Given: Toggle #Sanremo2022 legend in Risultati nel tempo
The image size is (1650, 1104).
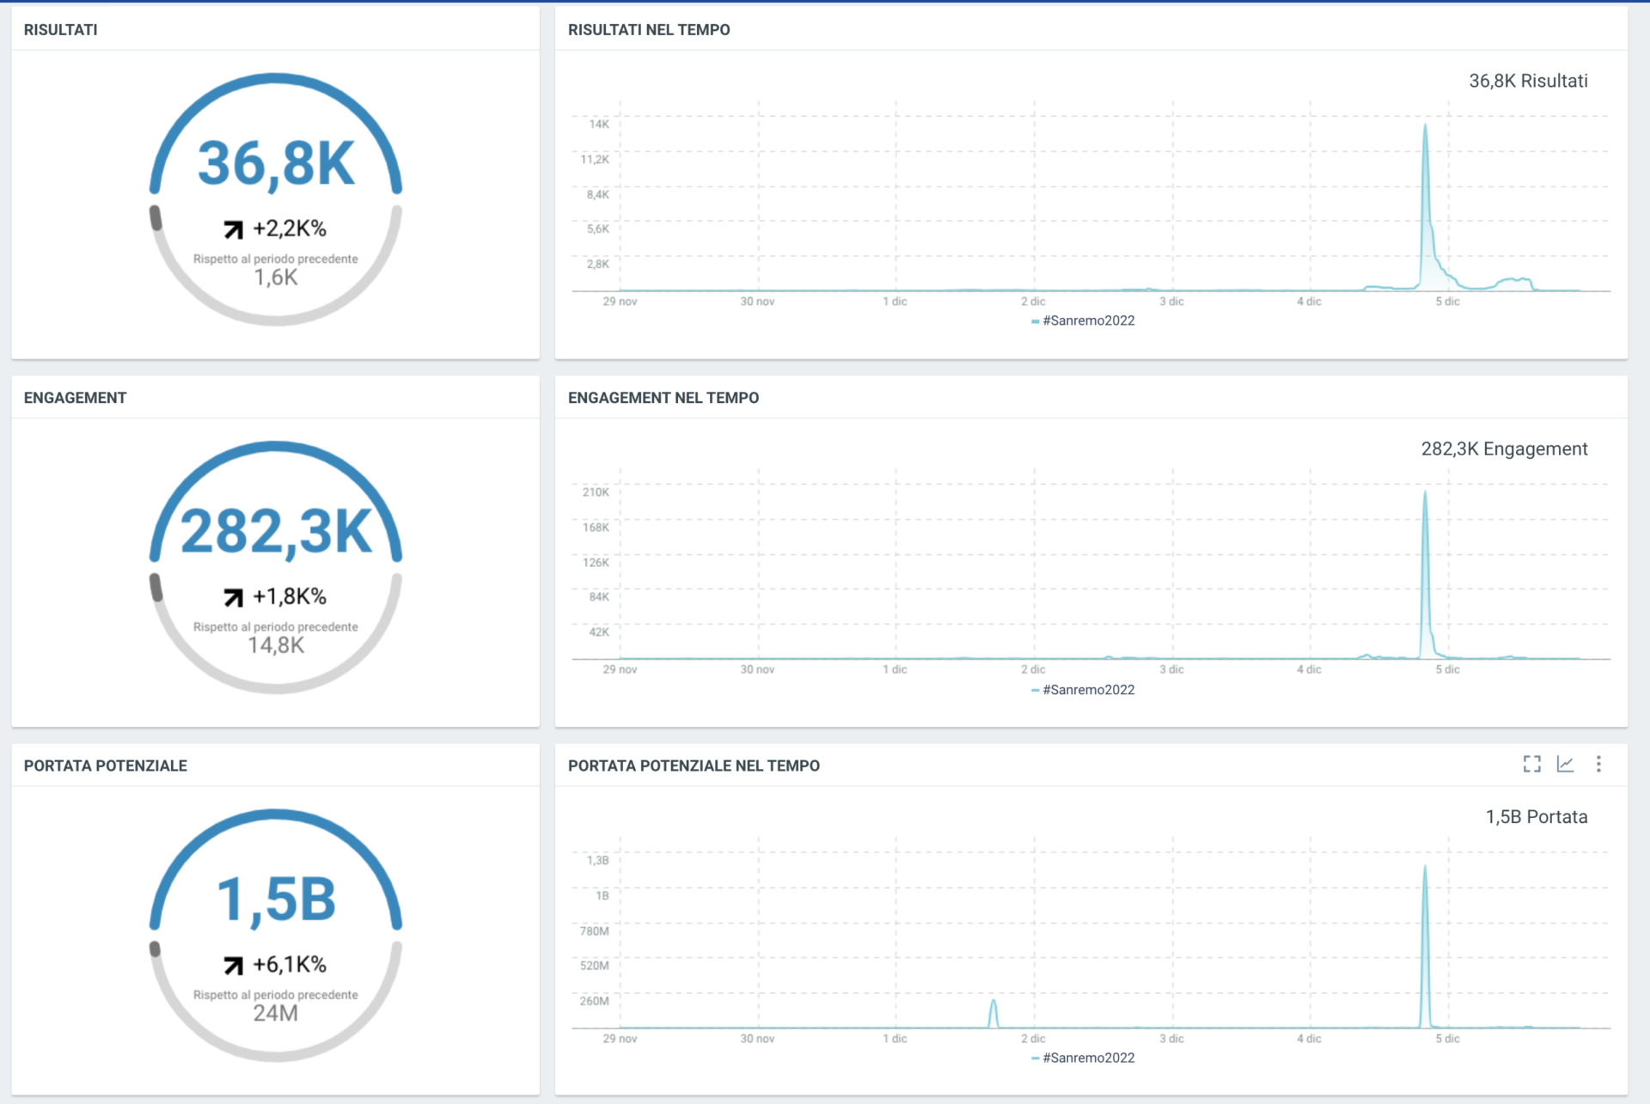Looking at the screenshot, I should pos(1083,320).
